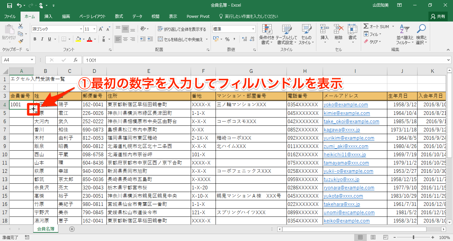Expand the Name Box dropdown arrow

(x=32, y=60)
